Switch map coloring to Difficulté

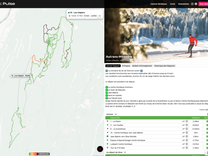point(44,154)
